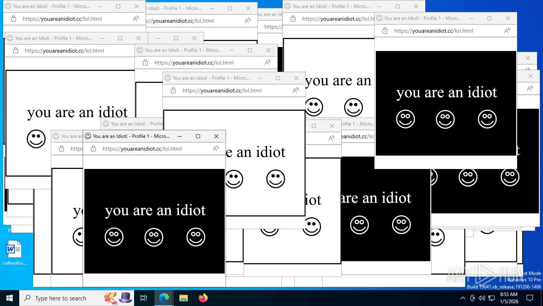
Task: Click Read aloud icon in top-left corner window
Action: (136, 19)
